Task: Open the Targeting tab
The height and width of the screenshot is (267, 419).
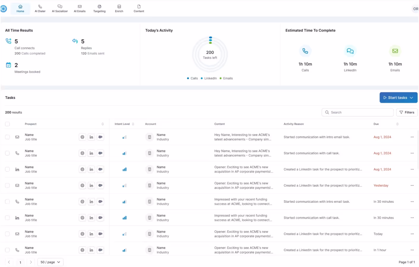Action: pyautogui.click(x=99, y=9)
